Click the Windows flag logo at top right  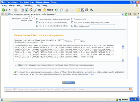[x=137, y=6]
